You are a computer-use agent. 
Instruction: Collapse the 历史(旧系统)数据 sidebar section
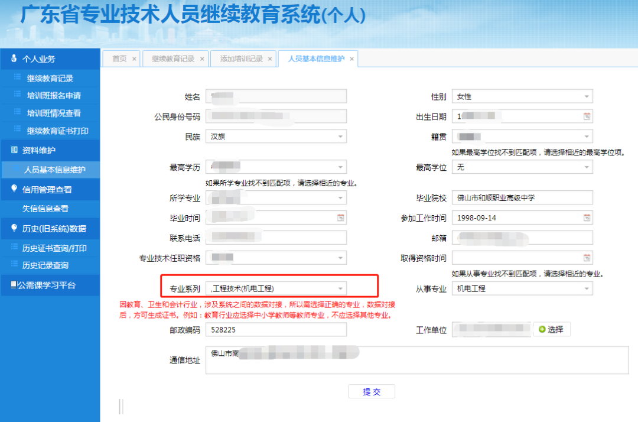tap(50, 229)
